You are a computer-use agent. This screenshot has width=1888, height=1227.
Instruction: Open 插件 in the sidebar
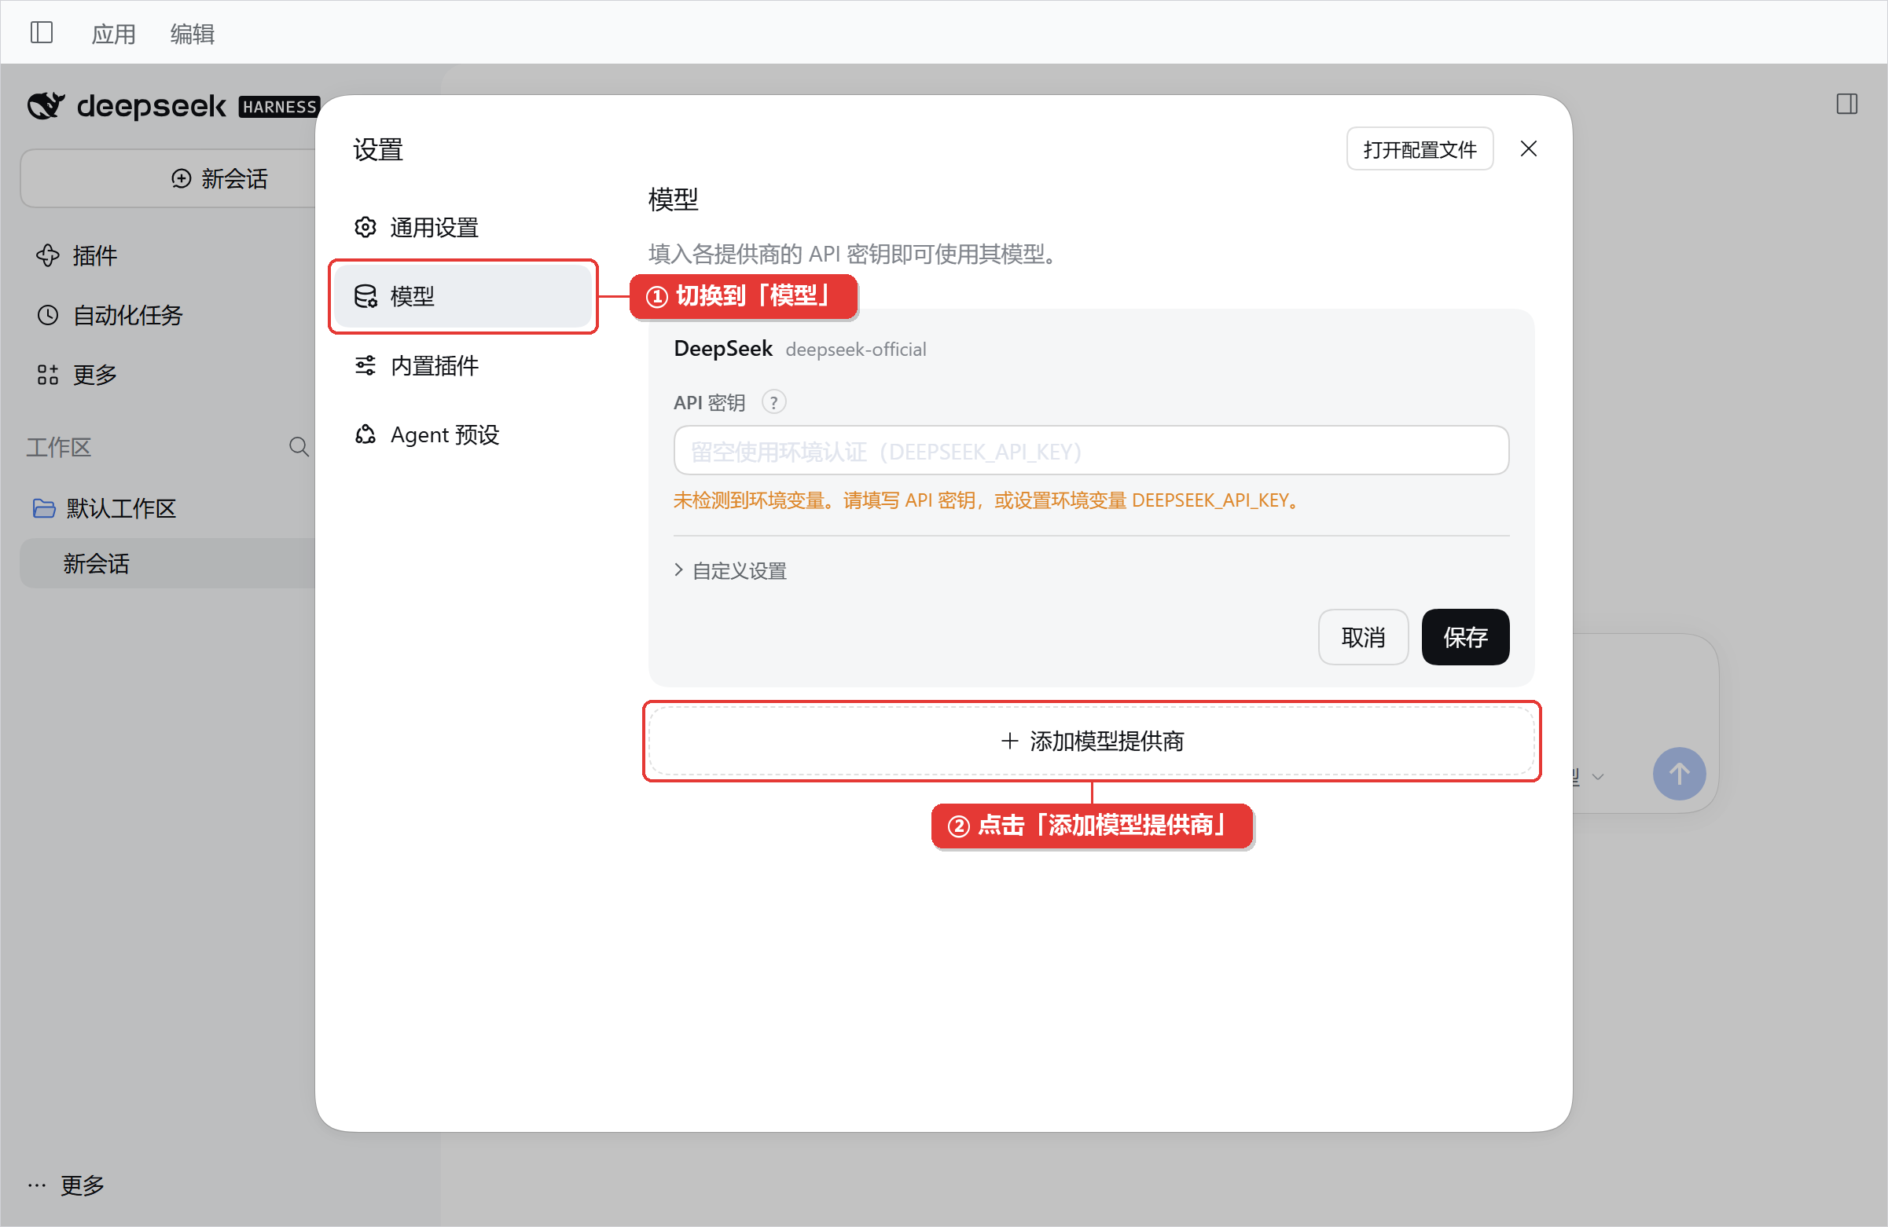pos(77,255)
